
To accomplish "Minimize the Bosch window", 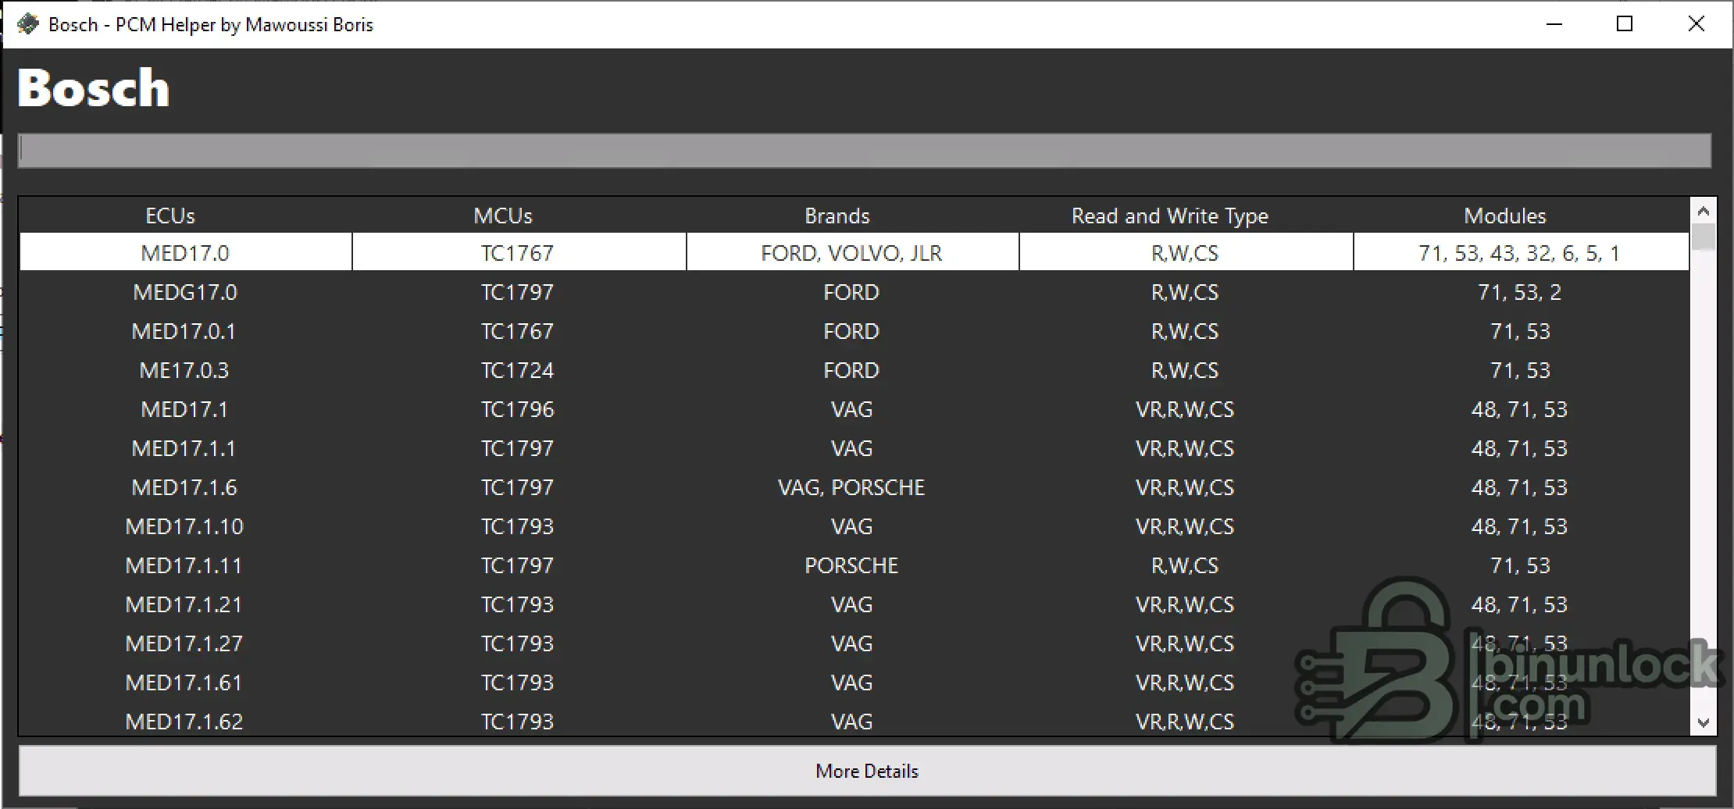I will (1554, 24).
